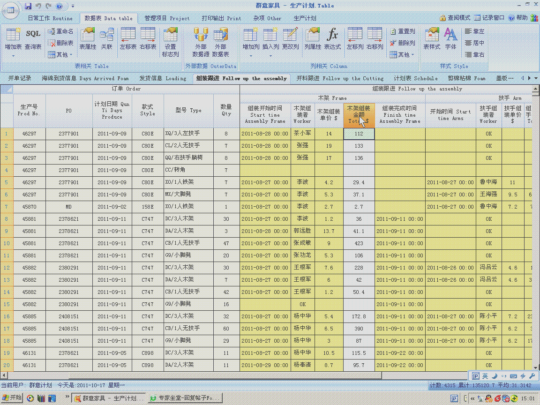Image resolution: width=540 pixels, height=405 pixels.
Task: Move column left with 左移列
Action: (355, 38)
